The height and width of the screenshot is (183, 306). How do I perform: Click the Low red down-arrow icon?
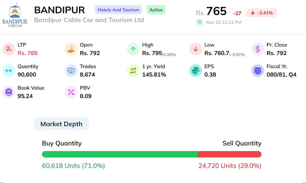pos(196,49)
